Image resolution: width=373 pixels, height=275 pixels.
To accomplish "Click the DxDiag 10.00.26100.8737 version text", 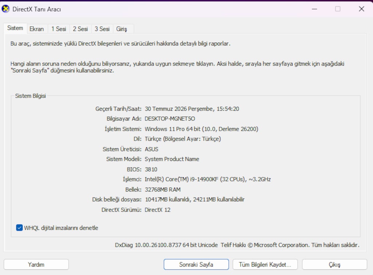I will [x=166, y=245].
